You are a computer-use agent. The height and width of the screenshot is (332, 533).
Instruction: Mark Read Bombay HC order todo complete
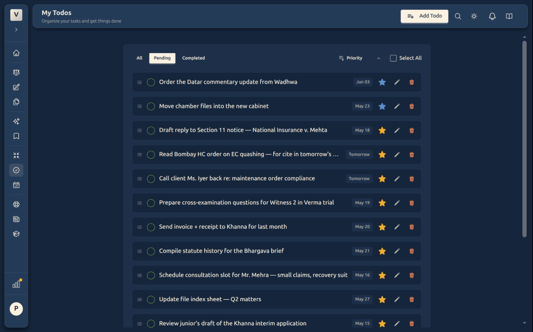pos(151,155)
